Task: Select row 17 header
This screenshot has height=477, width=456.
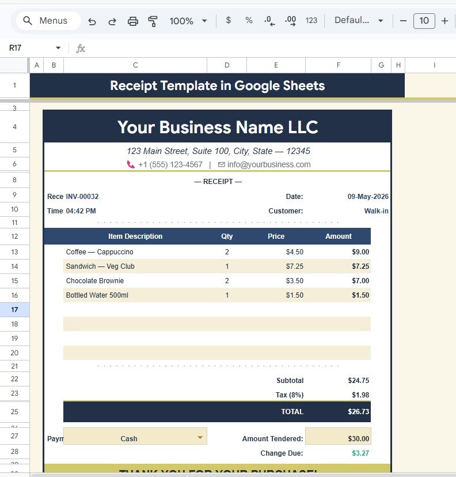Action: [x=14, y=310]
